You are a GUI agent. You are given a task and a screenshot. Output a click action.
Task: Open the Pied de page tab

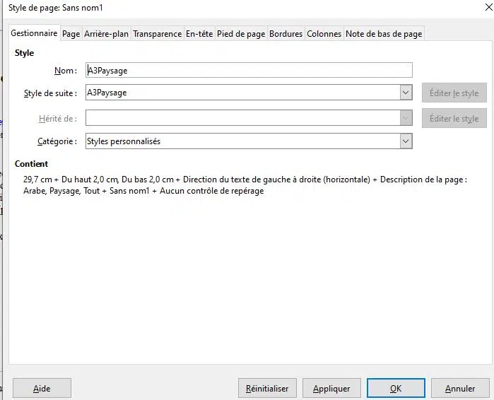tap(241, 34)
